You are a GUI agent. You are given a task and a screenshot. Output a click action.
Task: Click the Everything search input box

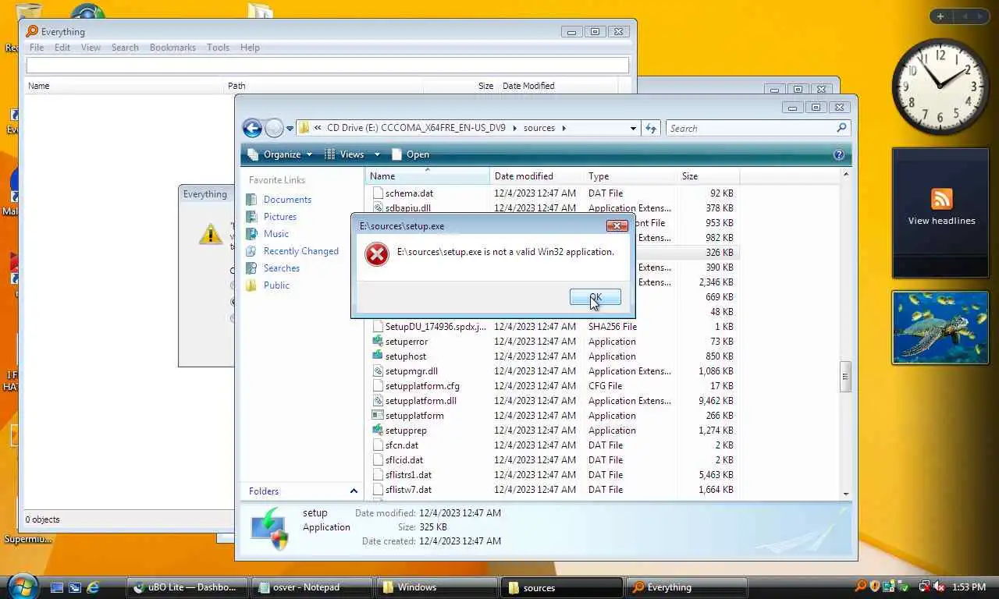tap(328, 66)
